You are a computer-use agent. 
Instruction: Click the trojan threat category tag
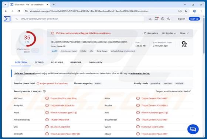(x=98, y=84)
